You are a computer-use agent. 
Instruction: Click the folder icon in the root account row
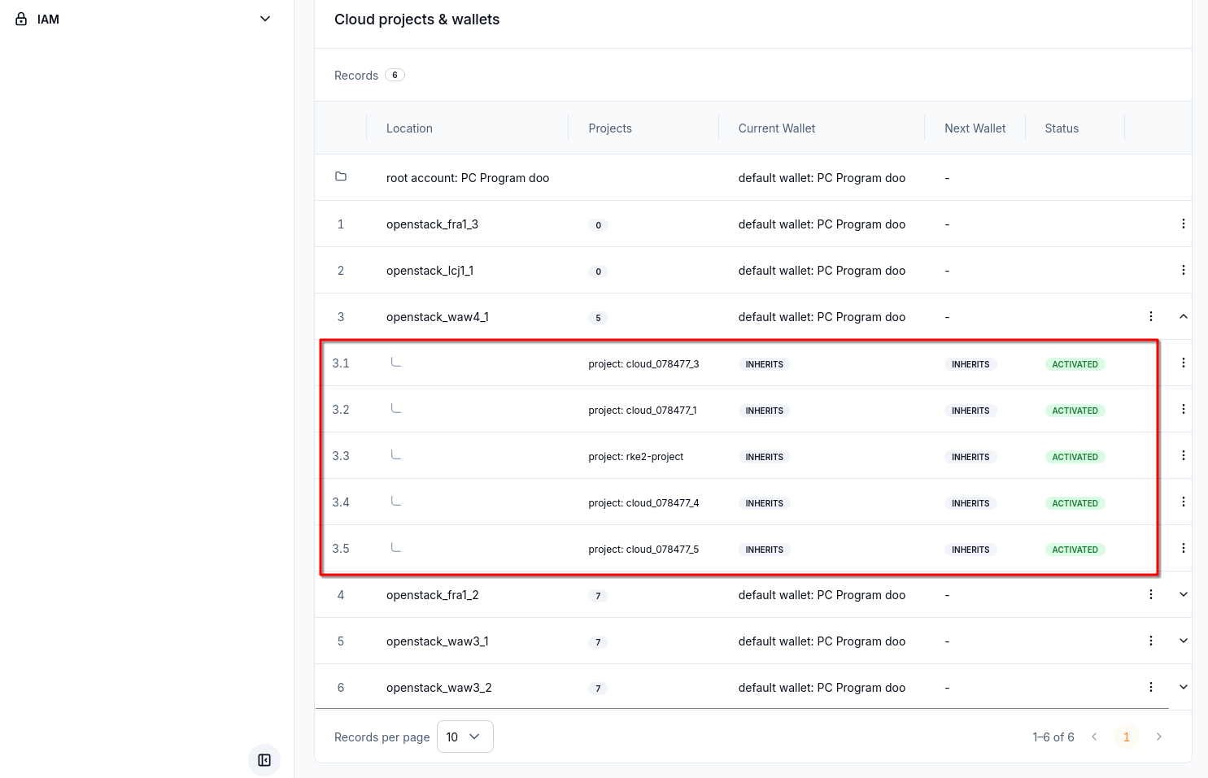point(341,176)
